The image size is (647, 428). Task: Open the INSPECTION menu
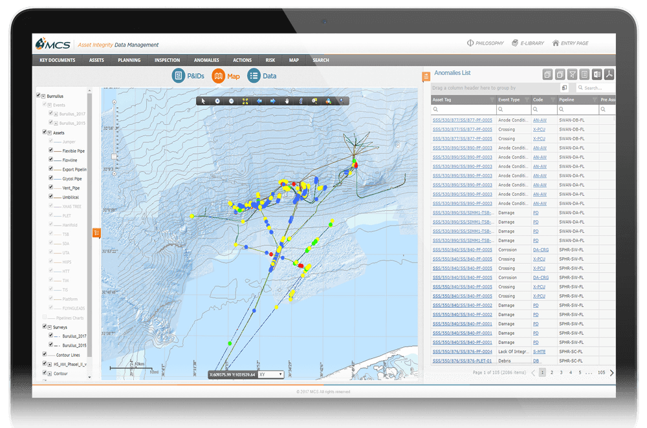click(x=167, y=60)
